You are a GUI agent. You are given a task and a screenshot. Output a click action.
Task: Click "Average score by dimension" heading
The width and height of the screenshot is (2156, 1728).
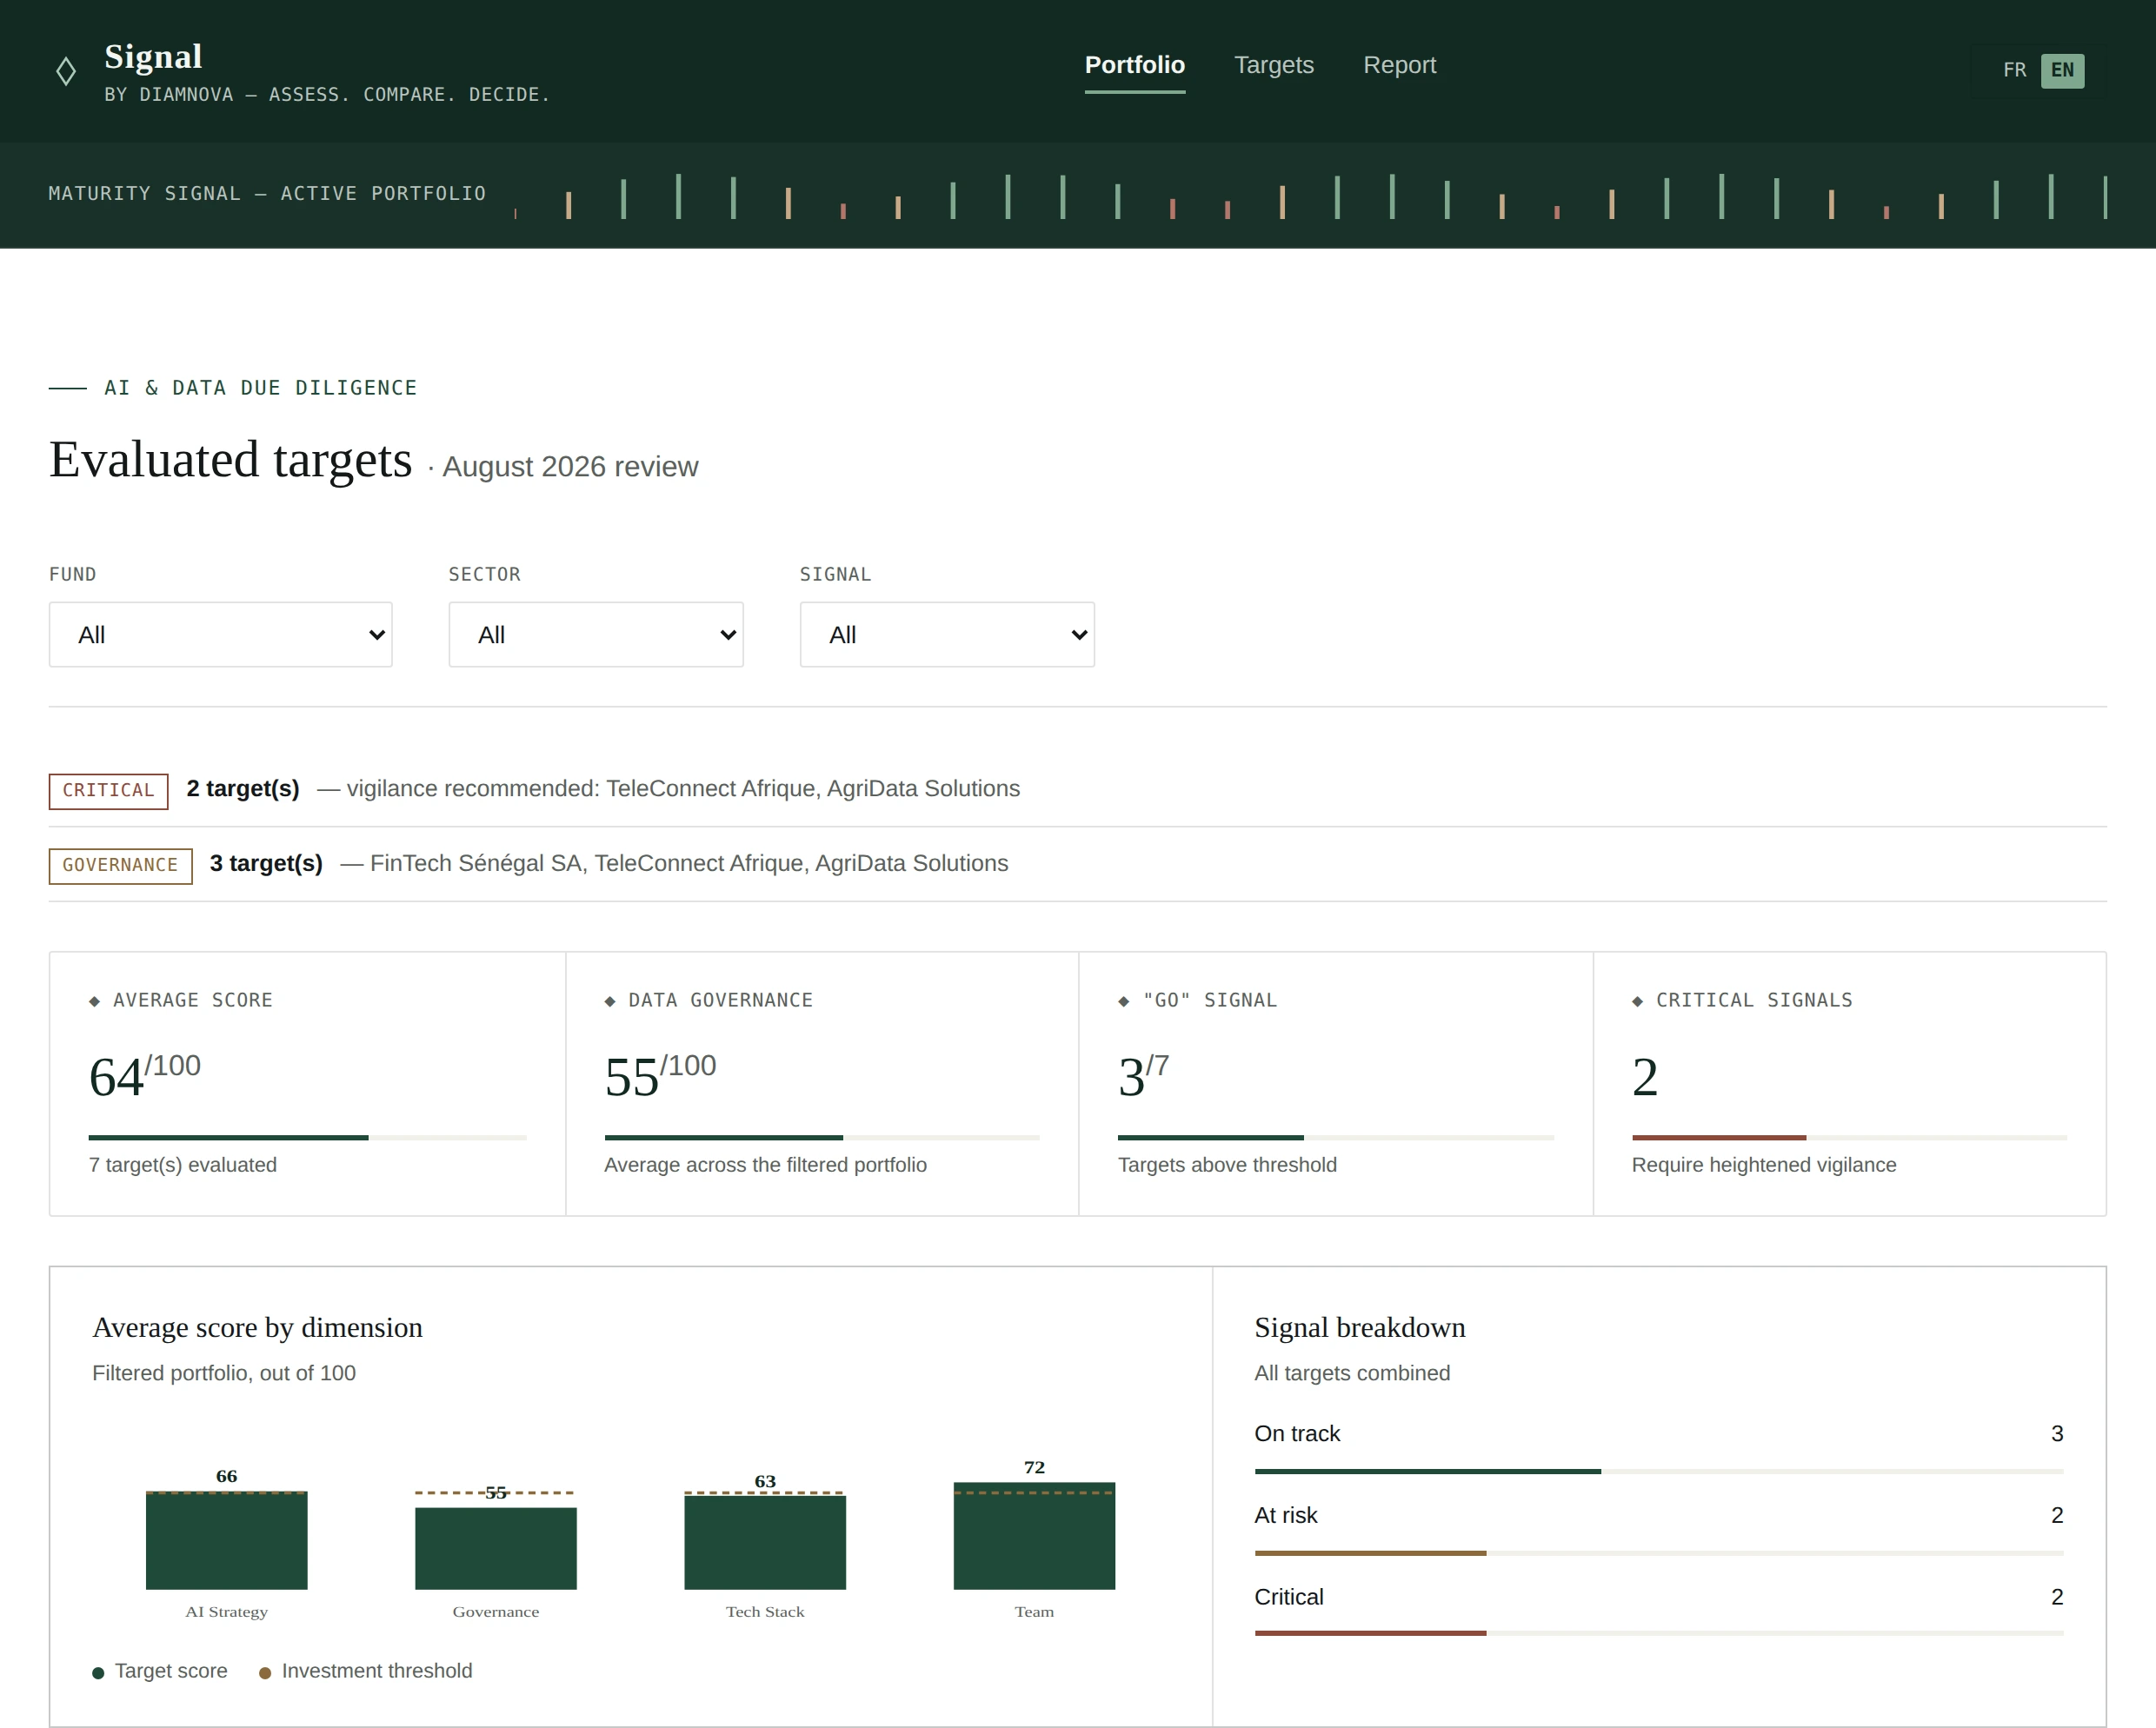click(257, 1327)
